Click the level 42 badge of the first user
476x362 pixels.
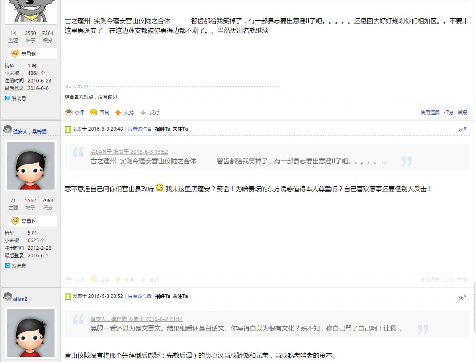[15, 54]
